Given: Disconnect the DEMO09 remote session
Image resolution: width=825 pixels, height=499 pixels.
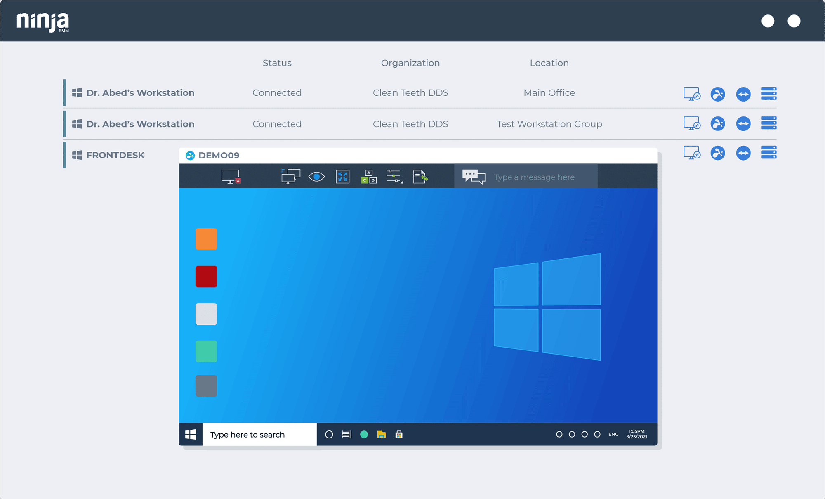Looking at the screenshot, I should tap(231, 176).
